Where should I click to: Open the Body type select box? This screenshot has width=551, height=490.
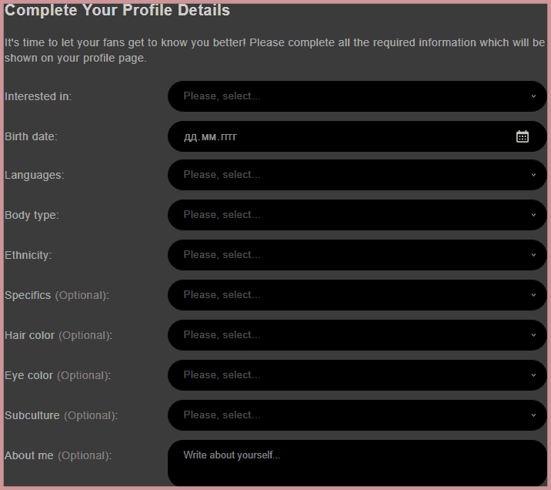(x=346, y=215)
